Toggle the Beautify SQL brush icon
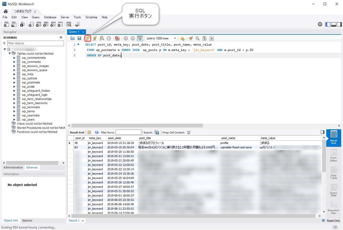The image size is (343, 230). coord(190,38)
